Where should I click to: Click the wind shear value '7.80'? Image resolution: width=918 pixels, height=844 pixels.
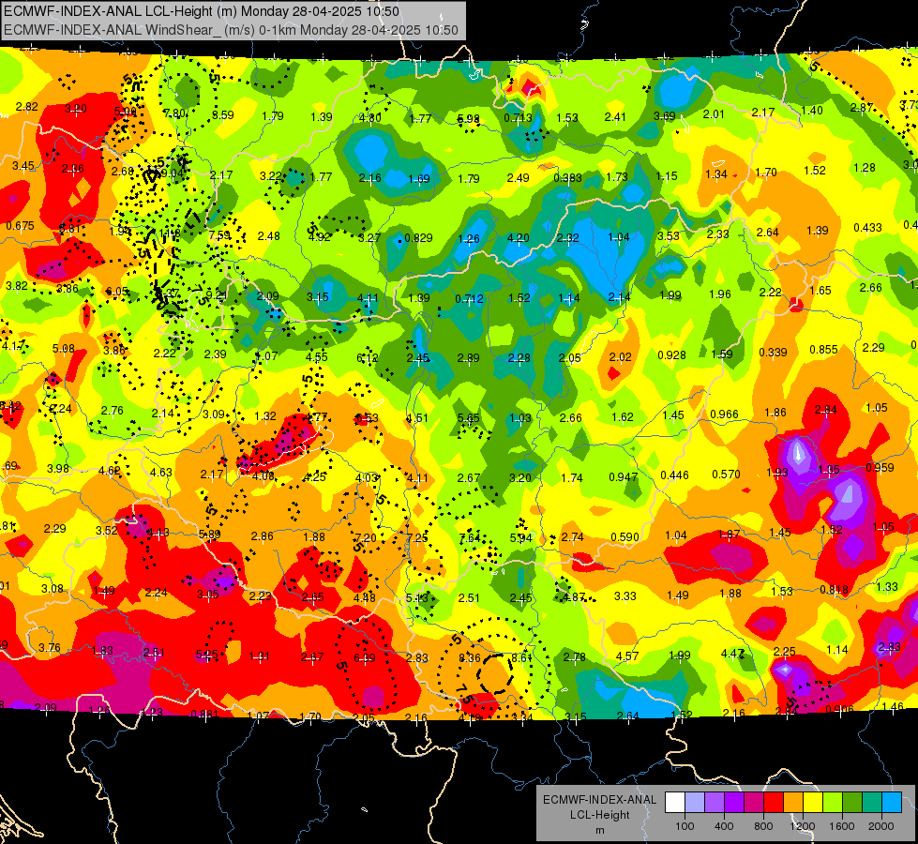coord(173,113)
